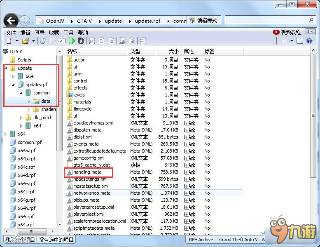Click the T text edit toolbar icon
This screenshot has width=320, height=247.
pyautogui.click(x=111, y=41)
